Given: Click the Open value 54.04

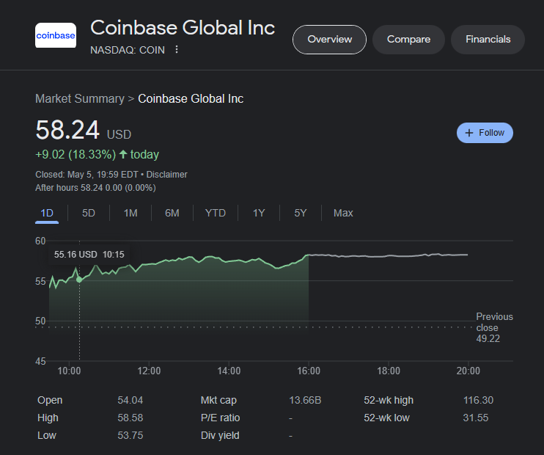Looking at the screenshot, I should 130,400.
